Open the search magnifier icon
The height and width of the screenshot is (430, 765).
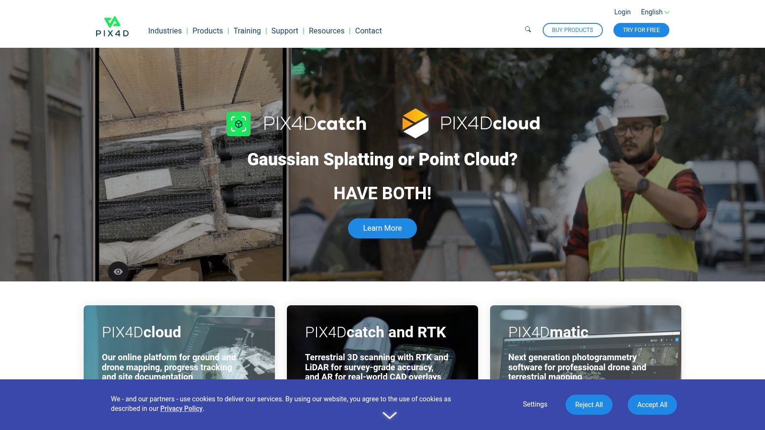point(528,30)
